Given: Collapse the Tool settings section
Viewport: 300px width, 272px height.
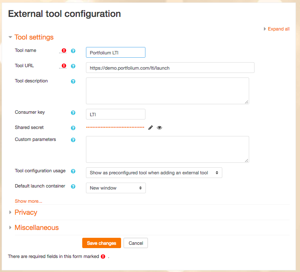Looking at the screenshot, I should point(34,37).
